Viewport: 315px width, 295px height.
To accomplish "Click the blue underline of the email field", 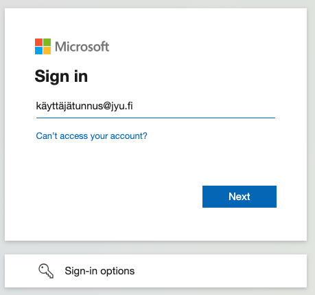I will pos(156,118).
